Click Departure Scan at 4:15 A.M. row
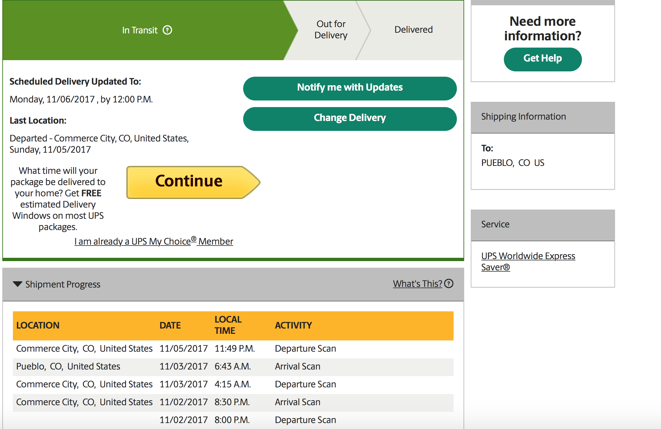Image resolution: width=661 pixels, height=429 pixels. point(305,384)
